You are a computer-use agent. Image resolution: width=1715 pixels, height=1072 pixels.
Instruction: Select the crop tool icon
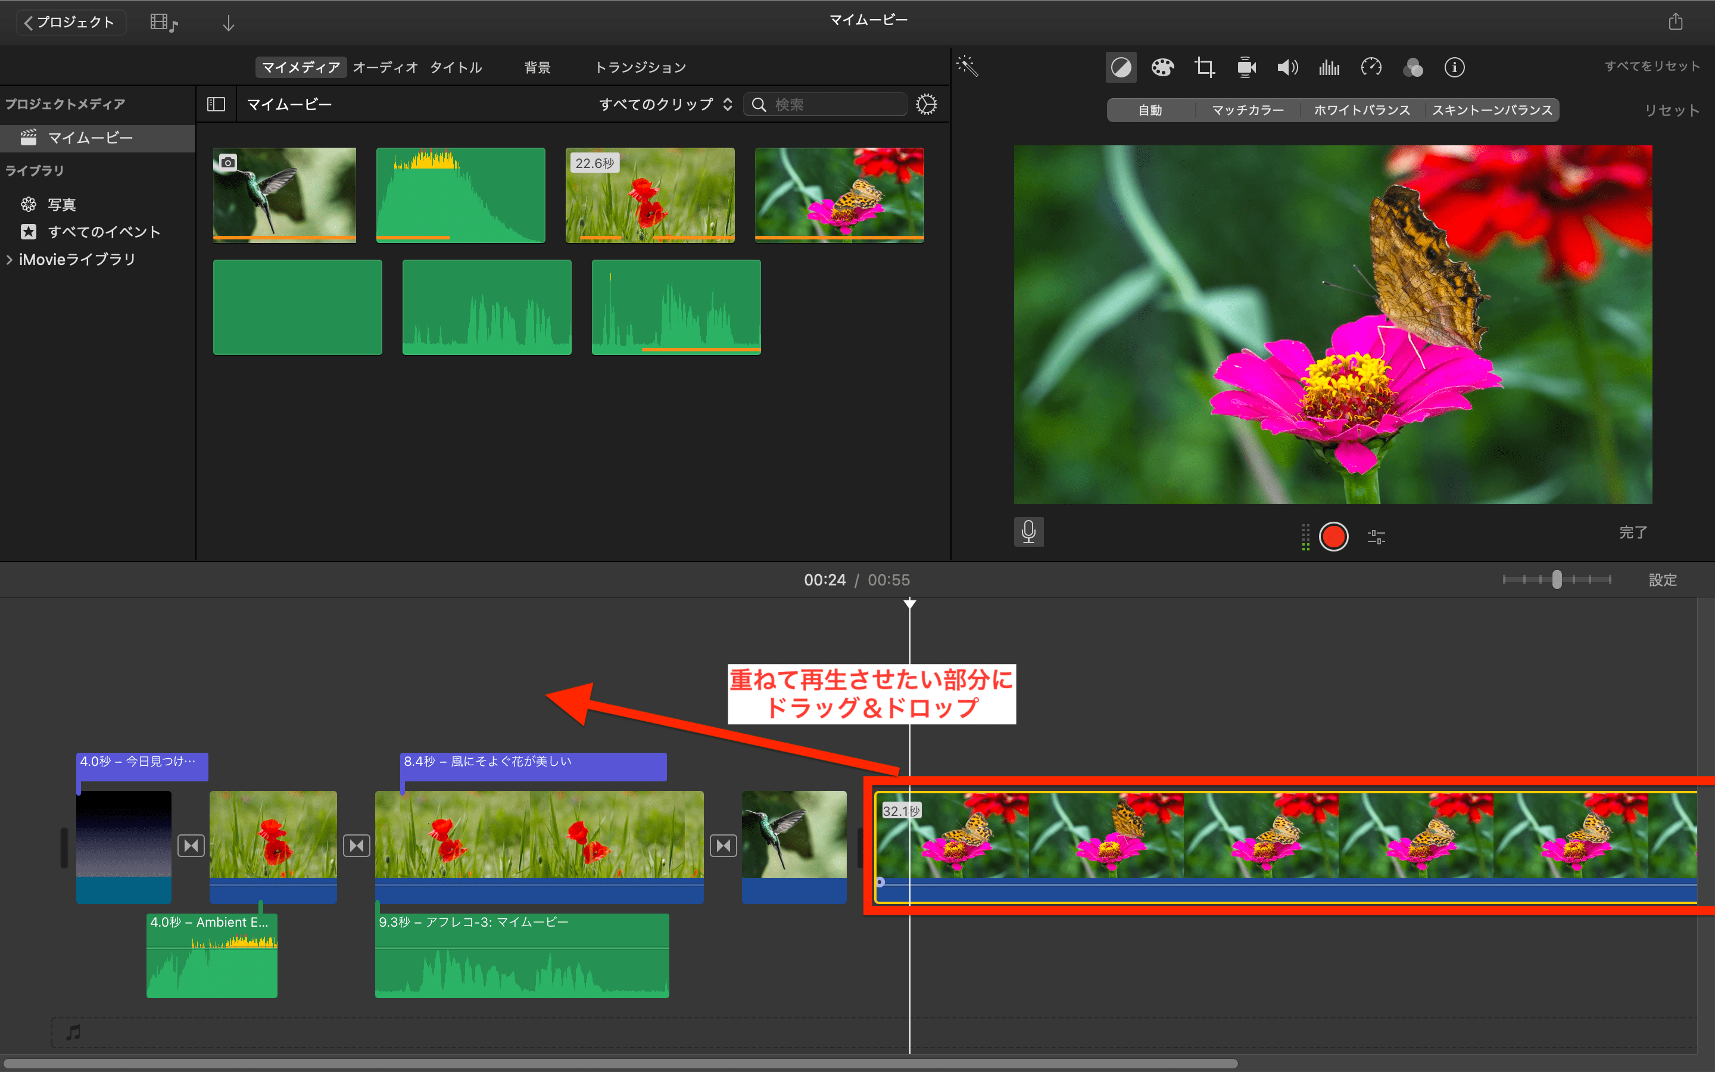tap(1204, 67)
